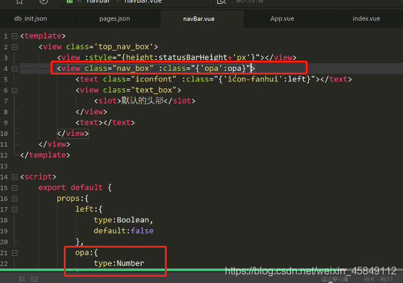Open the index.vue tab
Image resolution: width=403 pixels, height=283 pixels.
coord(366,18)
